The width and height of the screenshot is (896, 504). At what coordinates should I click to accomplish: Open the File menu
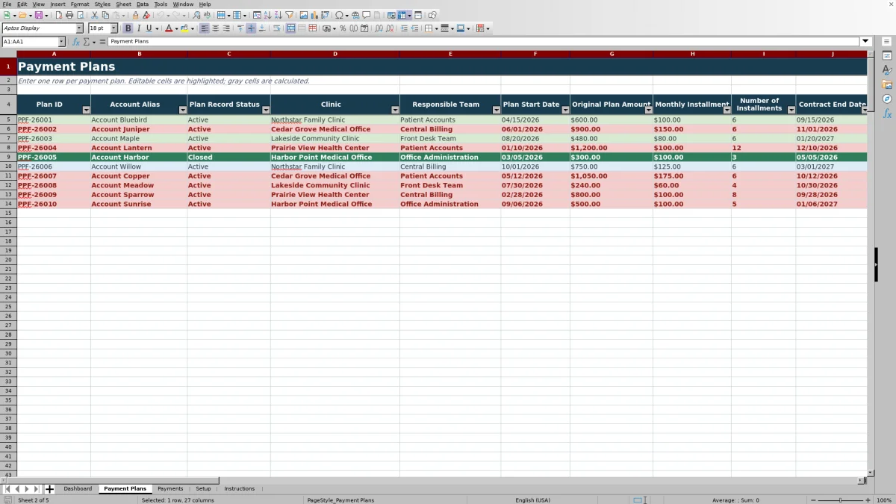pyautogui.click(x=7, y=4)
